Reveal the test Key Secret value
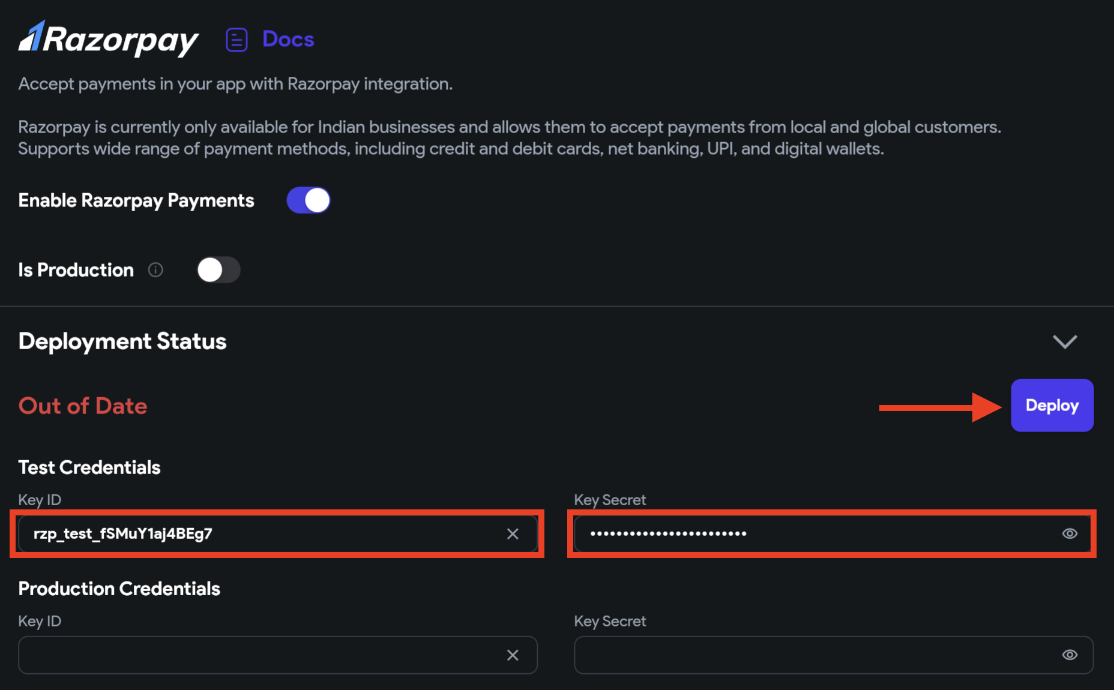 tap(1070, 533)
